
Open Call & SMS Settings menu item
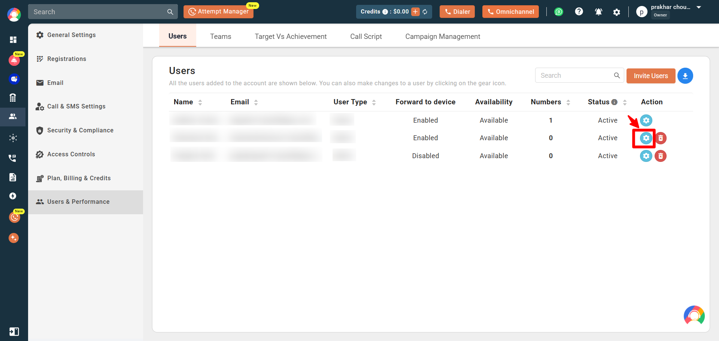tap(85, 106)
